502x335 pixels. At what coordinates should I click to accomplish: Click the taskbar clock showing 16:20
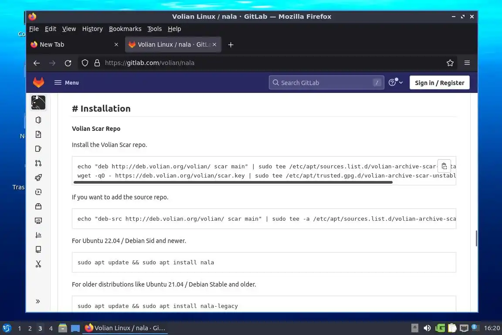[x=492, y=328]
